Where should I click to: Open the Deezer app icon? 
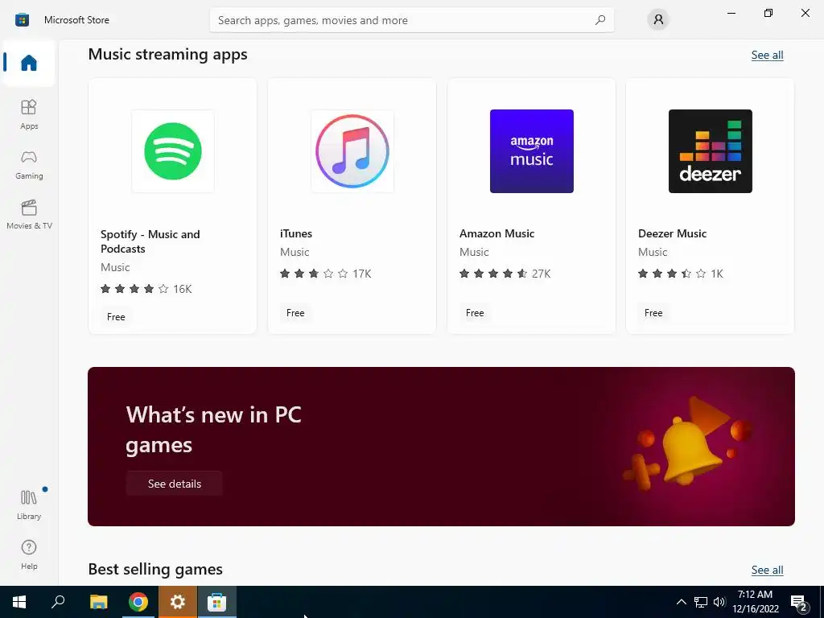coord(710,151)
